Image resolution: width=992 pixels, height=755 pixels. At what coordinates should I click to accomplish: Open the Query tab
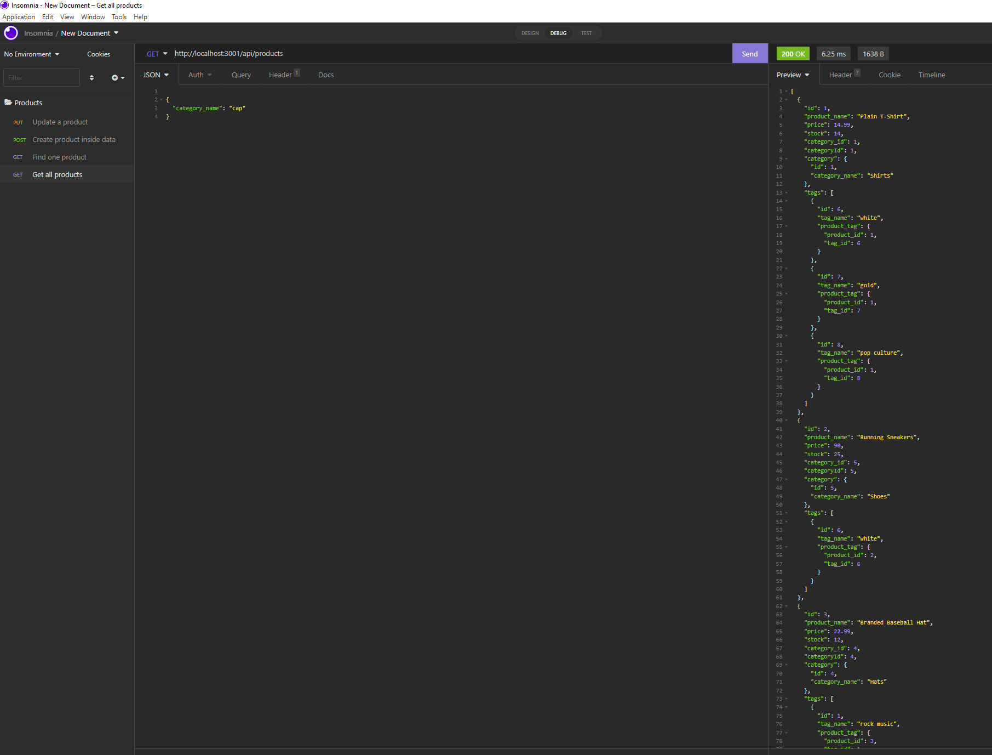tap(241, 75)
